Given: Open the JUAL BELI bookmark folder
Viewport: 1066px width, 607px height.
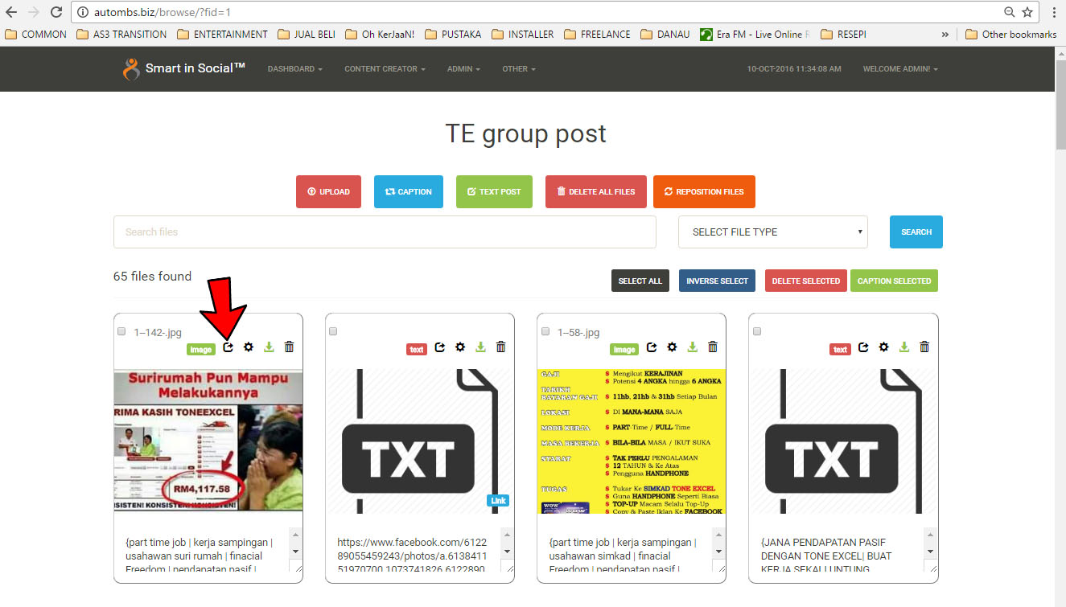Looking at the screenshot, I should (307, 35).
